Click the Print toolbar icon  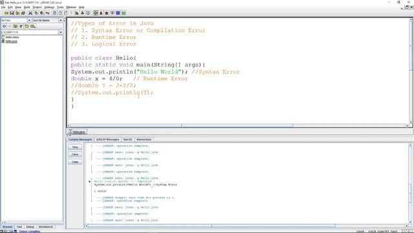pos(23,13)
